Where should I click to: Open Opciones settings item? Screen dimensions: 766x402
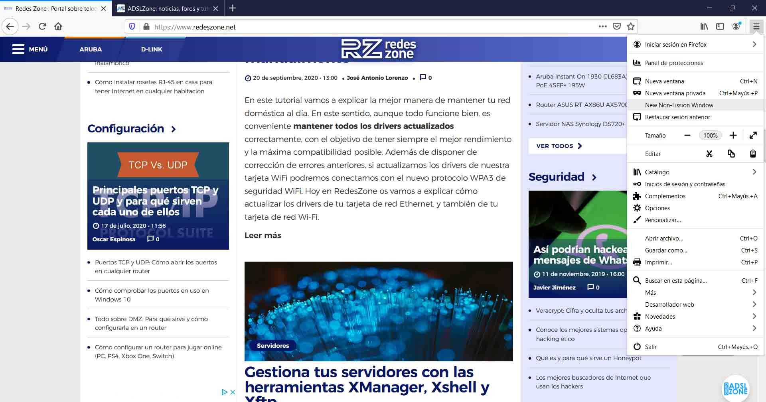coord(695,208)
